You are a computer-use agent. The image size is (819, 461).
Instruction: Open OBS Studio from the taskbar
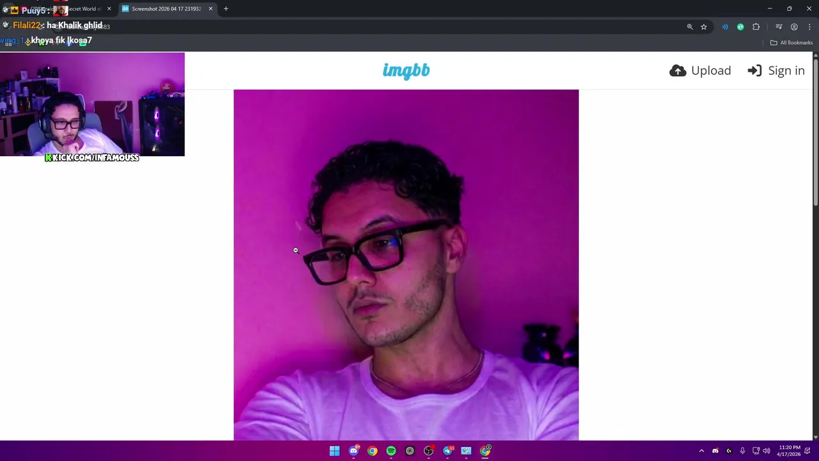click(429, 451)
